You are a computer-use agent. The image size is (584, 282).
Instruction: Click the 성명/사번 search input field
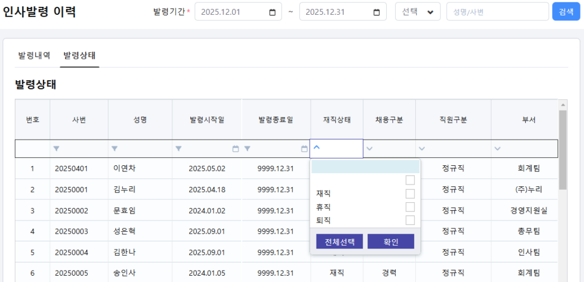(x=497, y=12)
